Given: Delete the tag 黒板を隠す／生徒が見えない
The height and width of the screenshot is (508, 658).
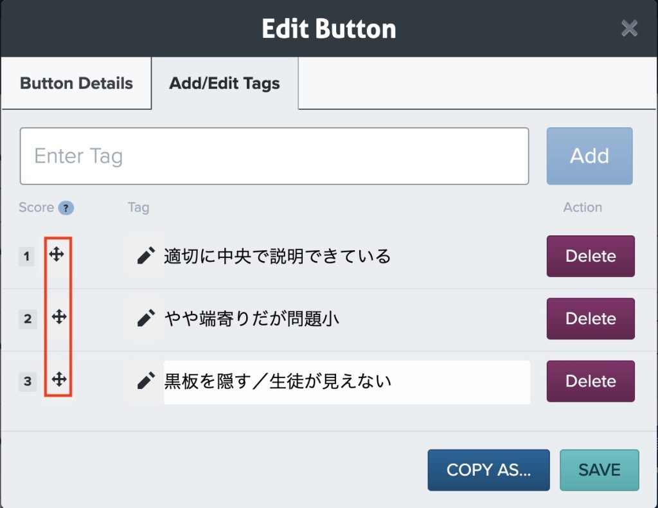Looking at the screenshot, I should coord(590,381).
